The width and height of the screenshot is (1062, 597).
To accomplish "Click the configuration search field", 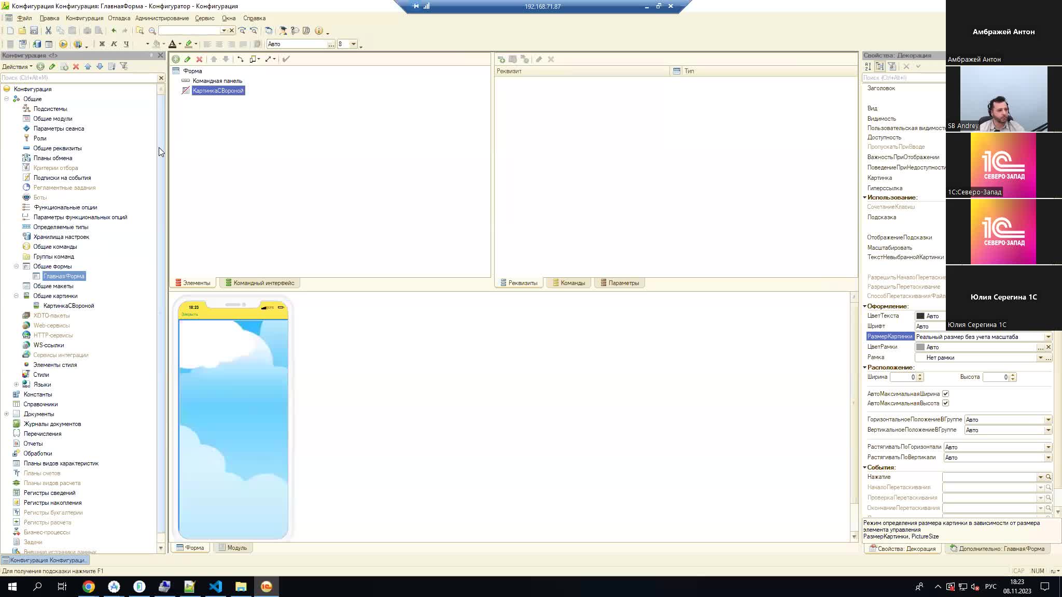I will click(79, 78).
